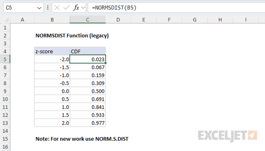Click the 'z-score' header cell
This screenshot has width=265, height=151.
pos(52,51)
